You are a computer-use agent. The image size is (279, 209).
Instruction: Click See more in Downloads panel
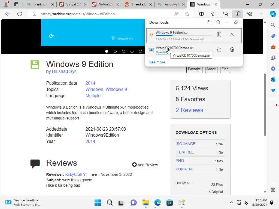point(157,62)
